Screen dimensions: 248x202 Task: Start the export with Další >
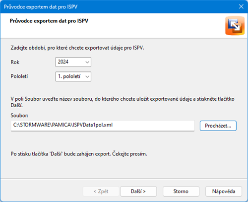(x=138, y=192)
